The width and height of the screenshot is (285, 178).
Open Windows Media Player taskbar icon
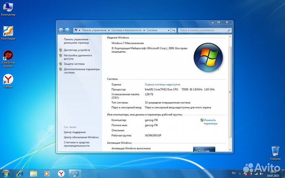pos(47,174)
